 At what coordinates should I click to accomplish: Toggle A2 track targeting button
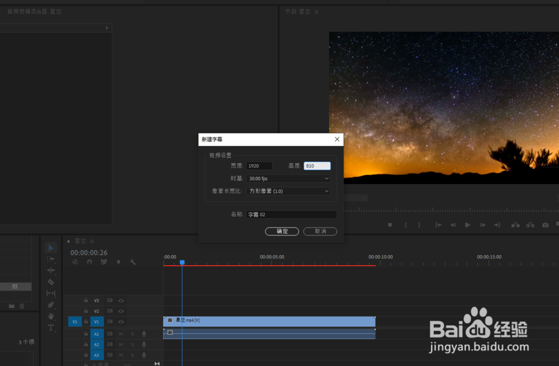(97, 345)
